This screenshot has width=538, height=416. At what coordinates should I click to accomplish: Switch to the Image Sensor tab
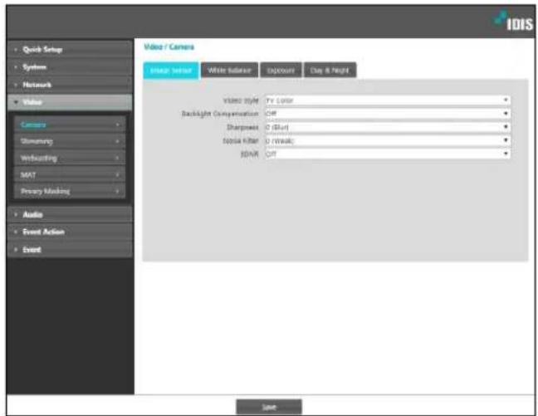click(x=171, y=71)
